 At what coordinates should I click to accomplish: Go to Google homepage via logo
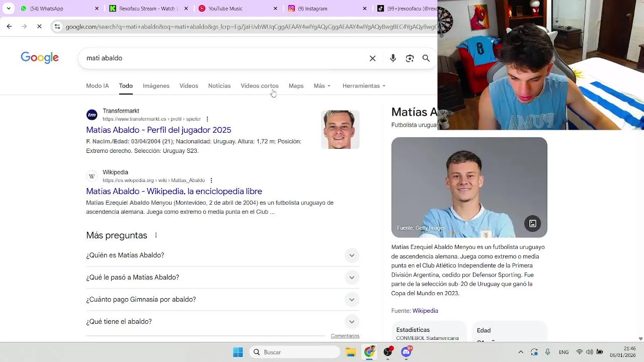coord(40,58)
